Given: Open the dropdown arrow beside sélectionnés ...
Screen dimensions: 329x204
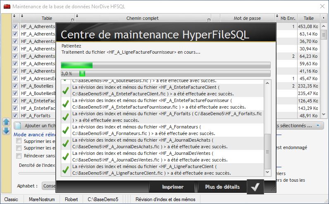Looking at the screenshot, I should click(x=318, y=126).
